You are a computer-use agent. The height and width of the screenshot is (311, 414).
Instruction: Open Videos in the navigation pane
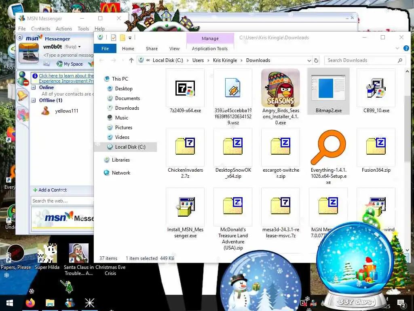tap(122, 137)
